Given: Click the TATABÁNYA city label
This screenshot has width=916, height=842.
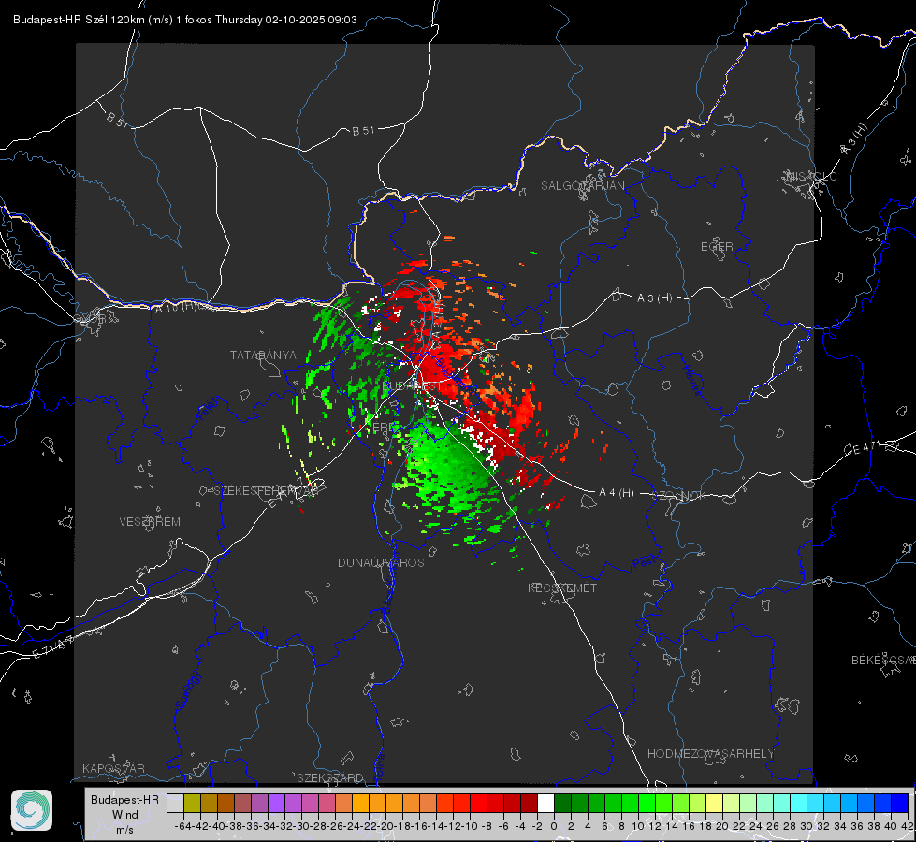Looking at the screenshot, I should [x=263, y=356].
